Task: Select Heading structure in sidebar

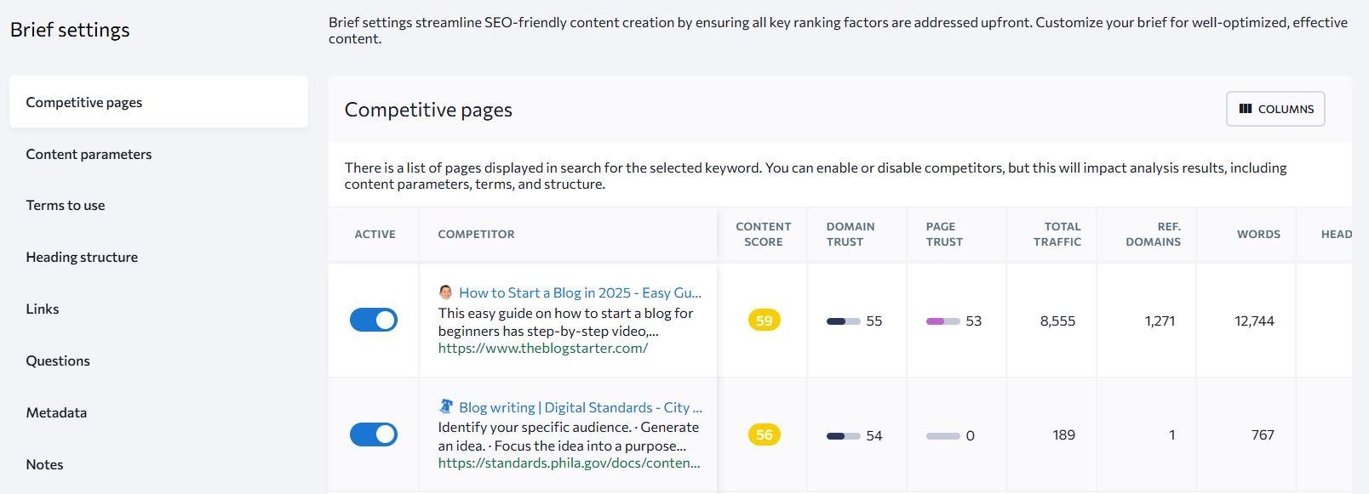Action: click(82, 257)
